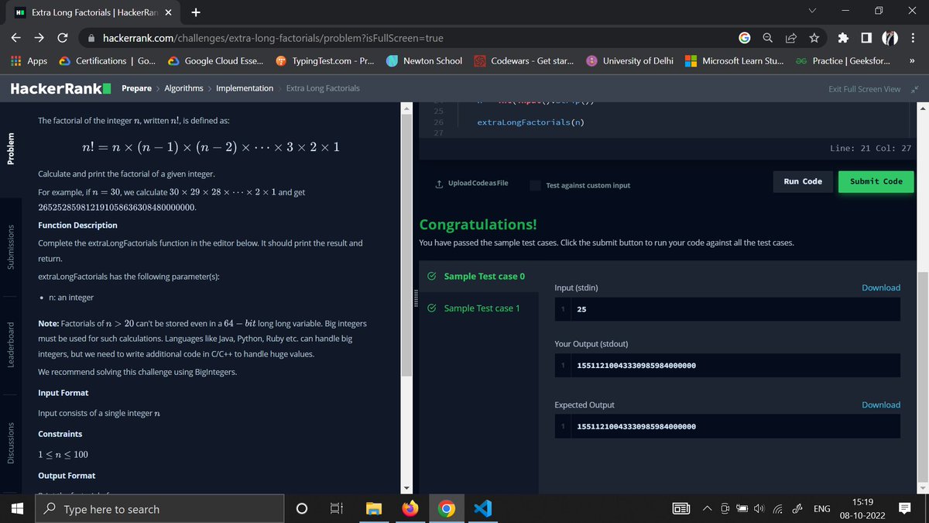Go to Implementation breadcrumb
Viewport: 929px width, 523px height.
click(245, 88)
